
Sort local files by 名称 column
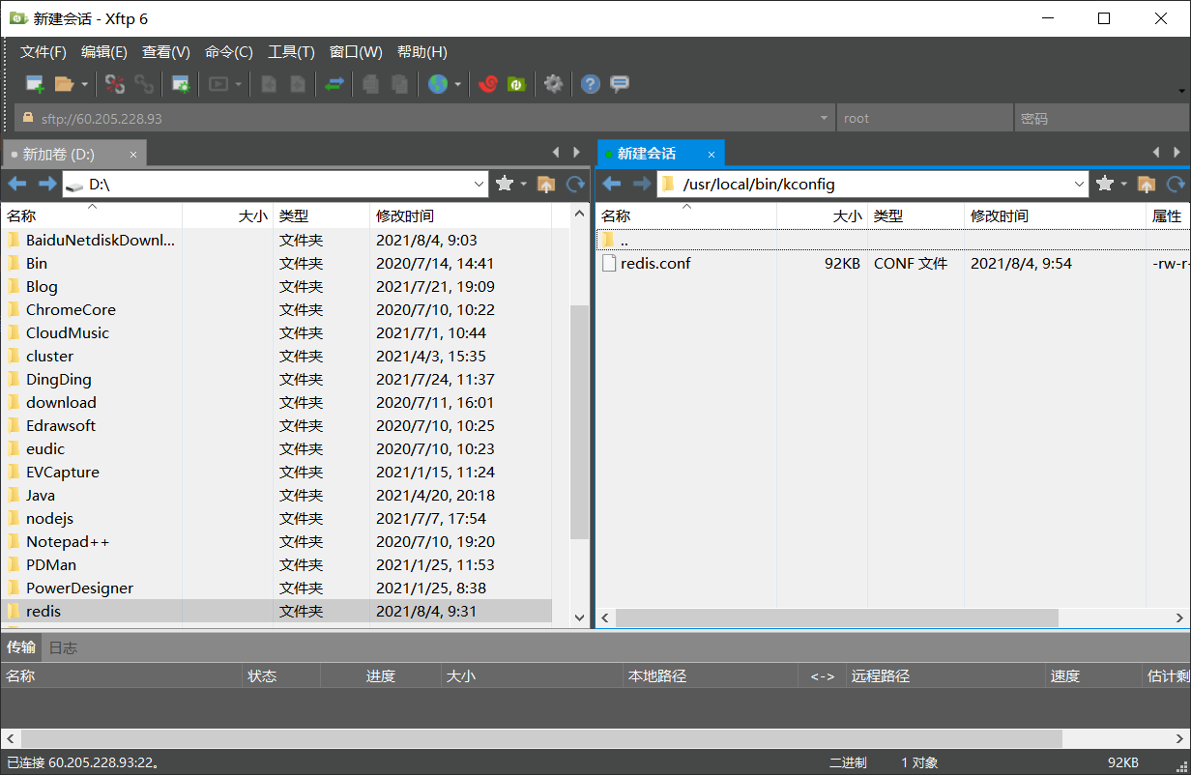pyautogui.click(x=92, y=216)
